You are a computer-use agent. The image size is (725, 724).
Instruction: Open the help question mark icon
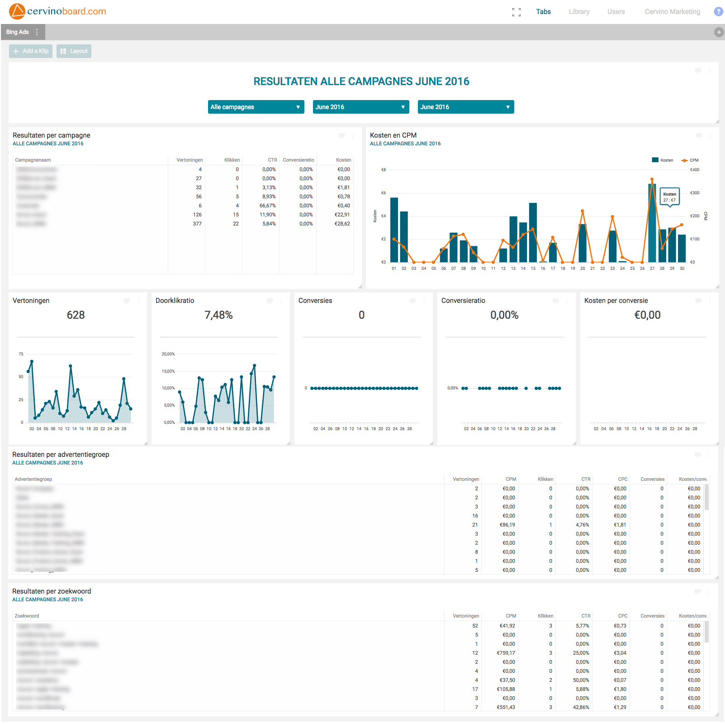718,12
